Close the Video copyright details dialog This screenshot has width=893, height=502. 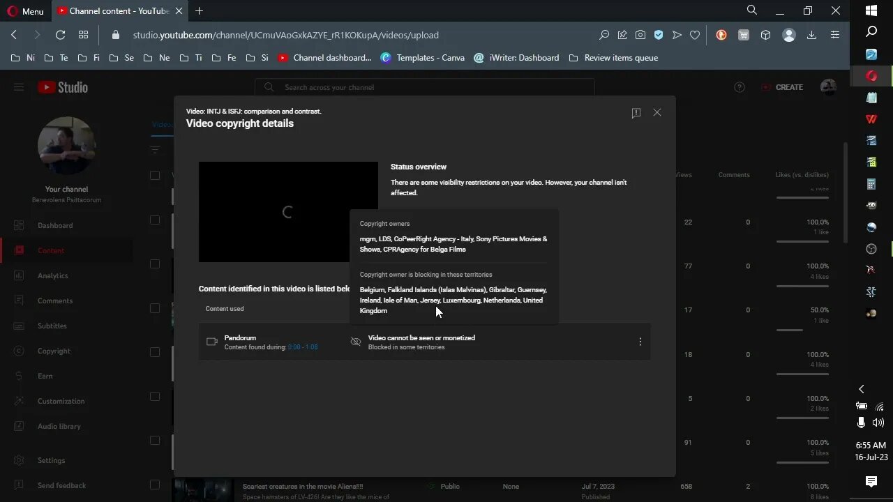click(x=656, y=112)
